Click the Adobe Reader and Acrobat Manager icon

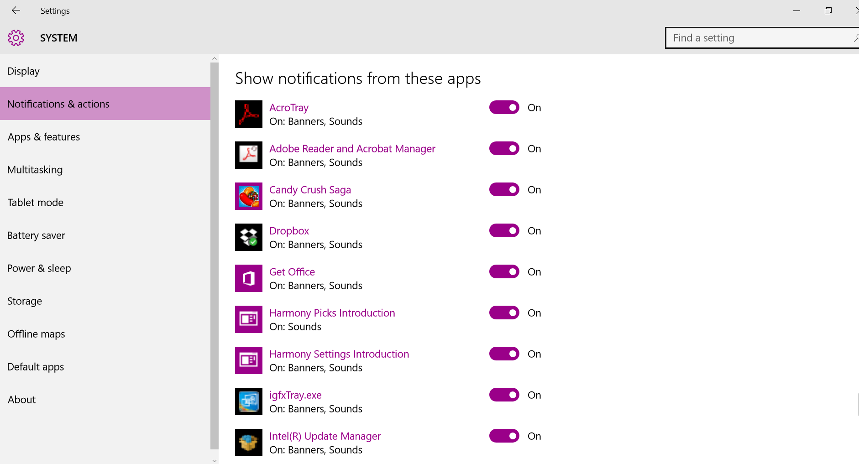pyautogui.click(x=249, y=155)
